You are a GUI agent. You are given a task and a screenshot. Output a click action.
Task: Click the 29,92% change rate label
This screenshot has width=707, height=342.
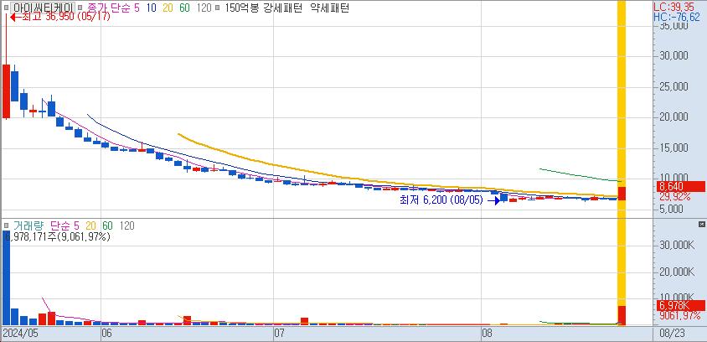click(675, 197)
